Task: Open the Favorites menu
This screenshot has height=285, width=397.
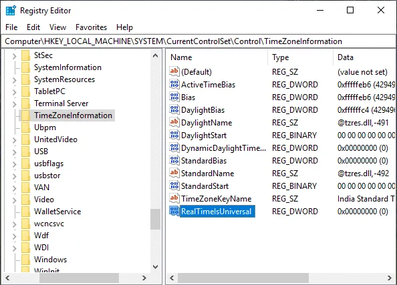Action: click(91, 27)
